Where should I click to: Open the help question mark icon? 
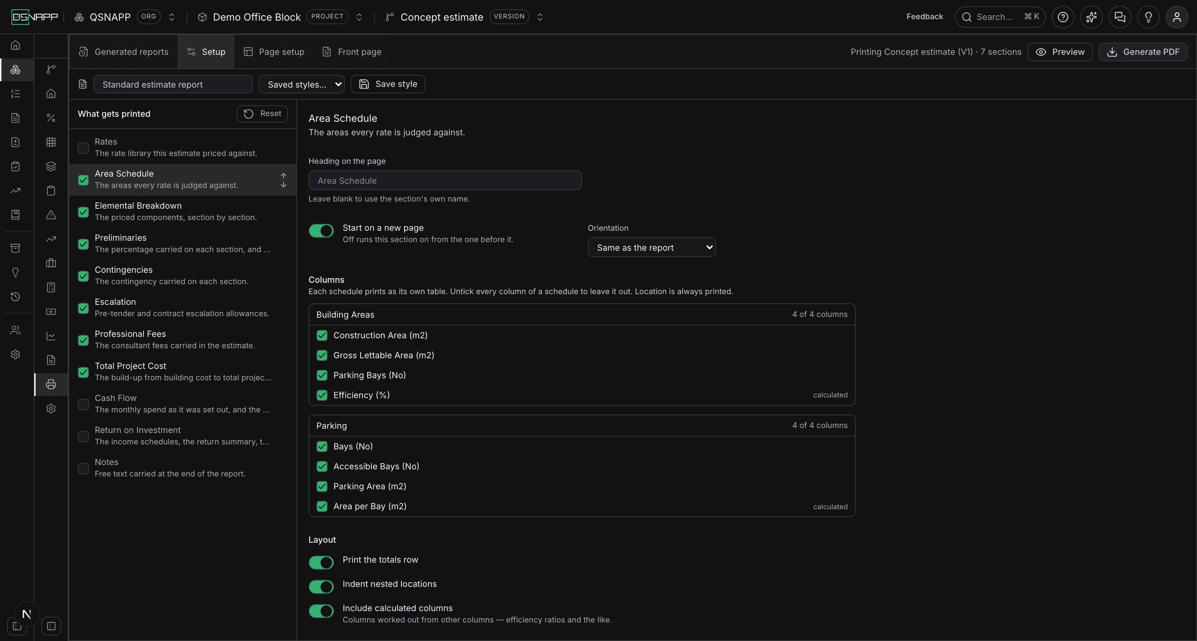click(1063, 17)
